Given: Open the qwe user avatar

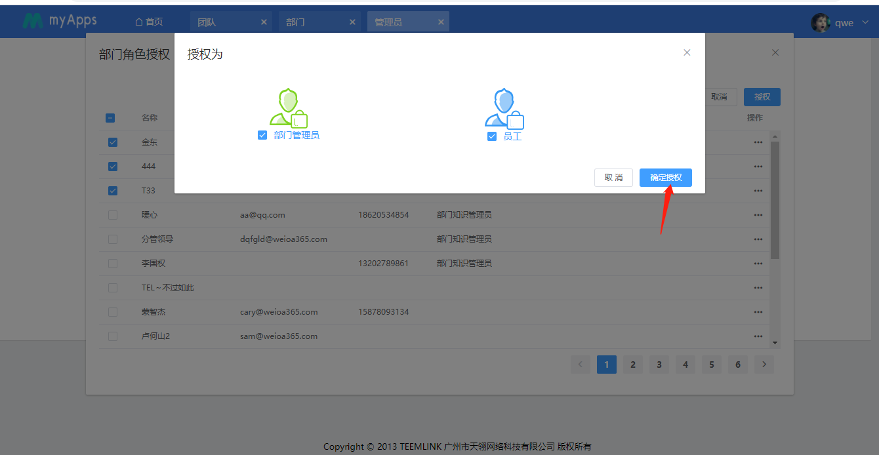Looking at the screenshot, I should (x=820, y=22).
